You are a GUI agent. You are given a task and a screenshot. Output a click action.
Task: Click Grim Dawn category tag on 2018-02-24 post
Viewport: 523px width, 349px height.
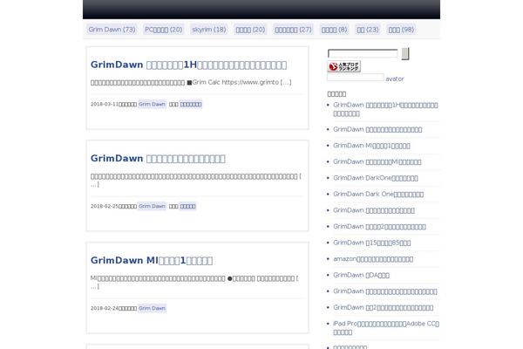coord(152,308)
